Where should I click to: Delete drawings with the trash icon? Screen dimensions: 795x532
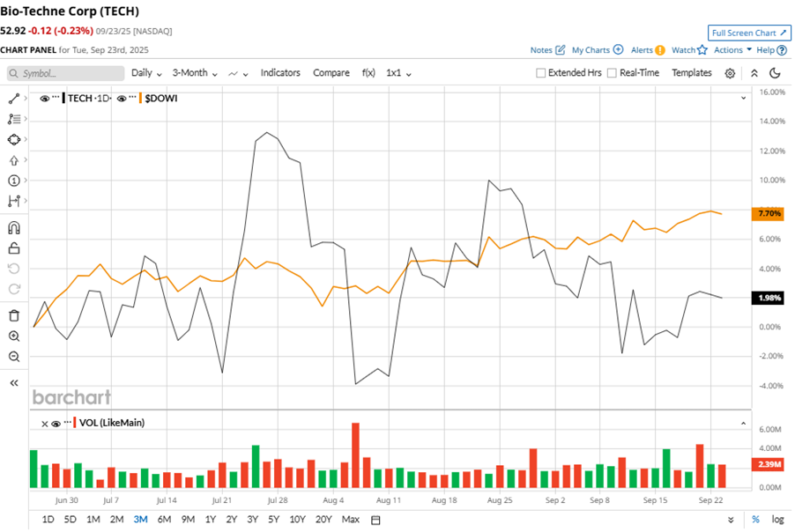(x=14, y=315)
